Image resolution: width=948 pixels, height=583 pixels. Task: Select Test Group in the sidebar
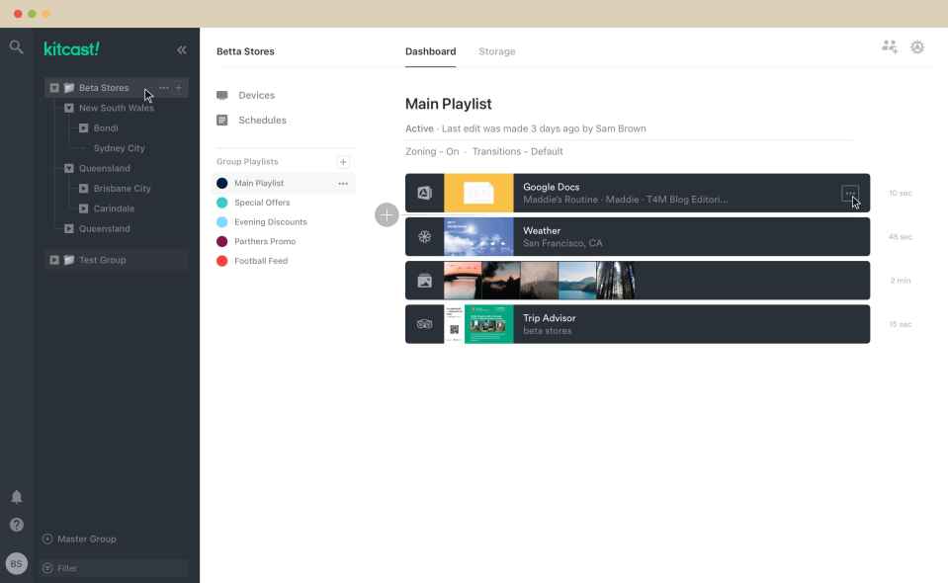pos(102,260)
